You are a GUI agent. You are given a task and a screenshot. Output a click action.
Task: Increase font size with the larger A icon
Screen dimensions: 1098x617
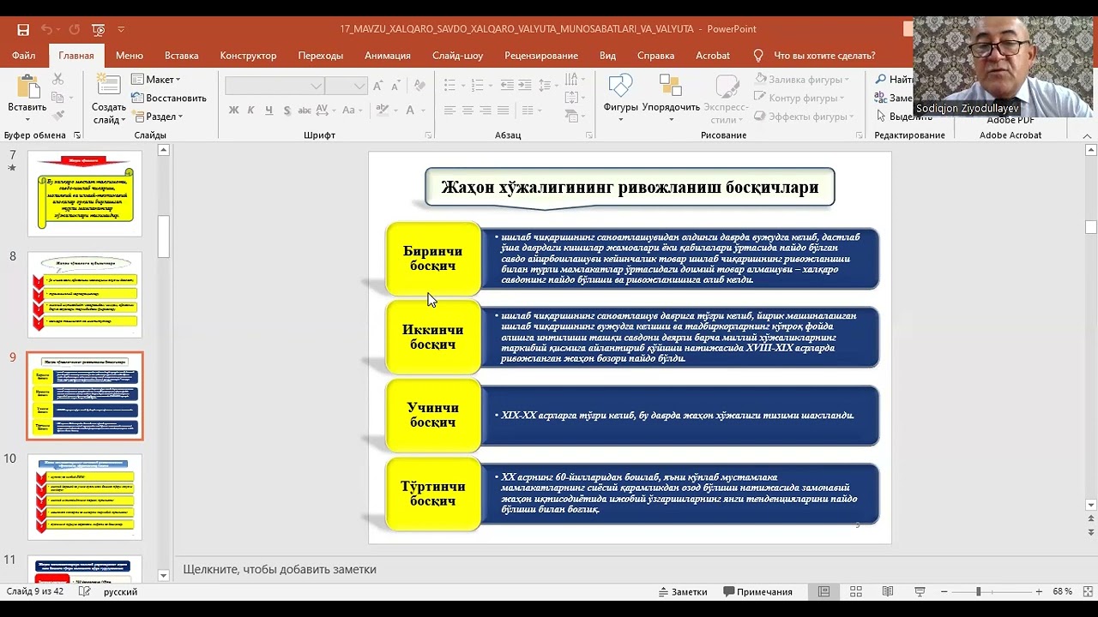coord(378,86)
